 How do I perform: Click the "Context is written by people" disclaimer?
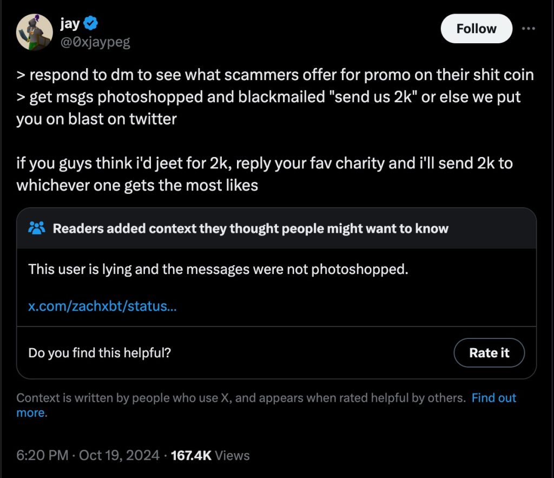pos(241,398)
